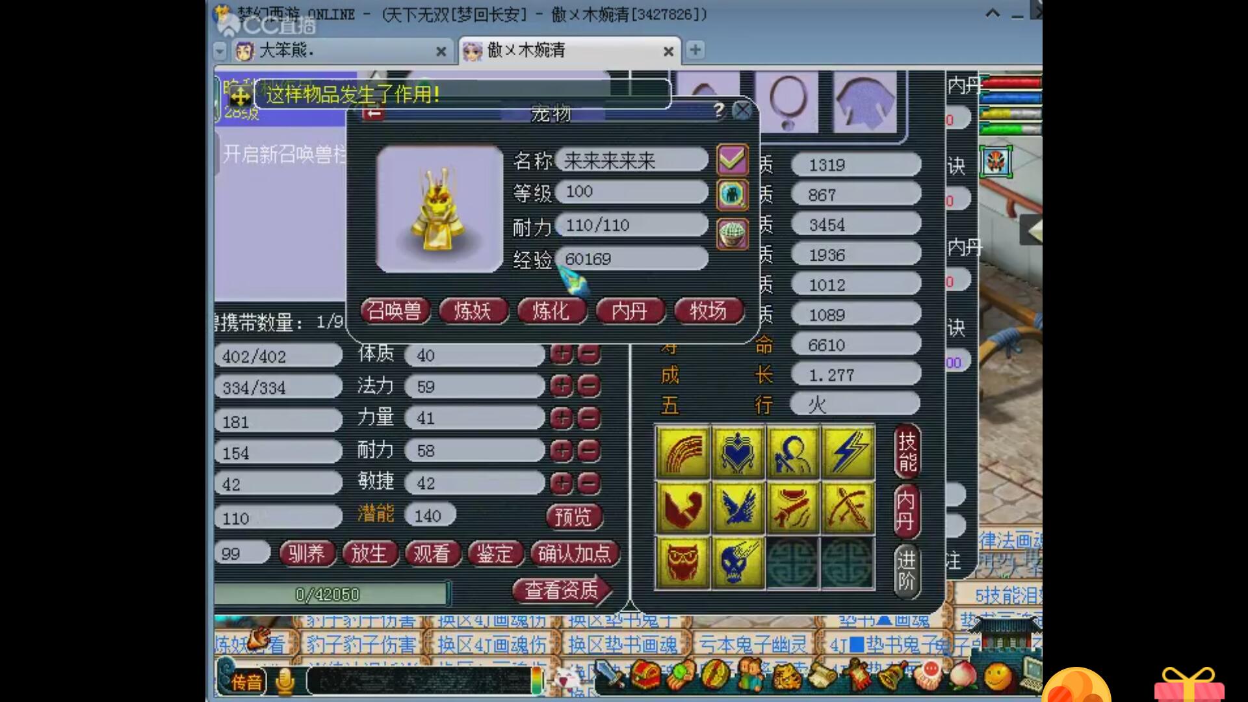Select the blue wings skill icon
Image resolution: width=1248 pixels, height=702 pixels.
point(737,507)
